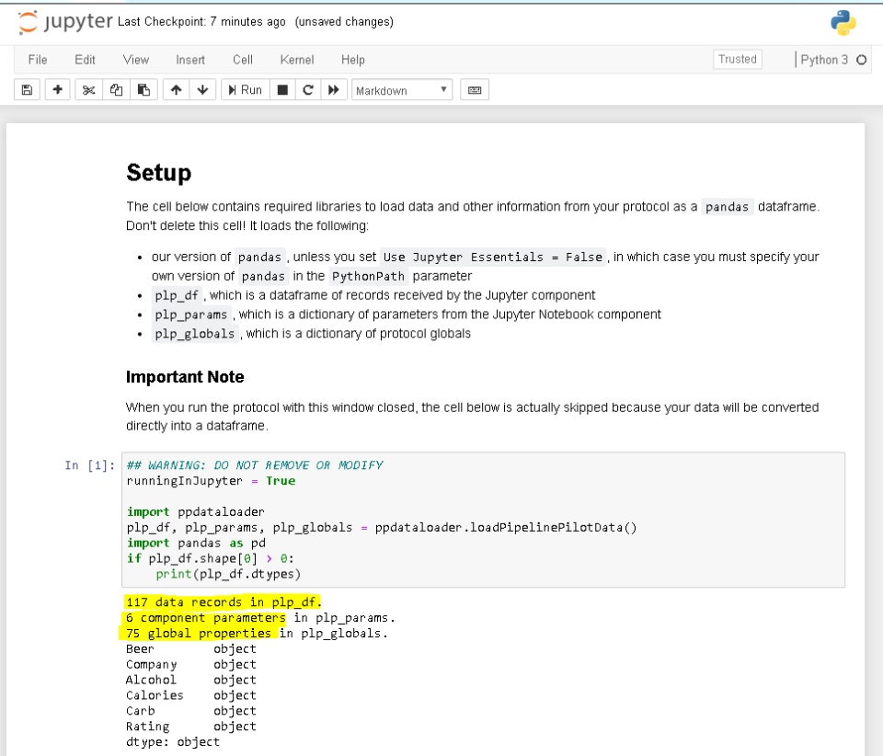This screenshot has height=756, width=883.
Task: Open the command palette keyboard icon
Action: click(475, 90)
